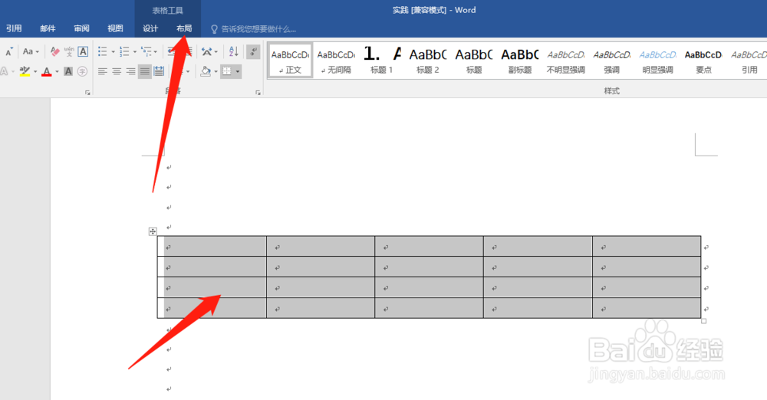Image resolution: width=767 pixels, height=400 pixels.
Task: Apply the 引用 (Quote) style
Action: (x=749, y=61)
